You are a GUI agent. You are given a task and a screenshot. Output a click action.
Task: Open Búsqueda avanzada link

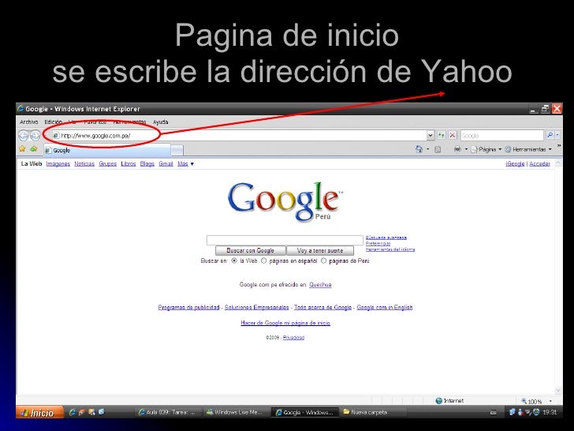[386, 238]
